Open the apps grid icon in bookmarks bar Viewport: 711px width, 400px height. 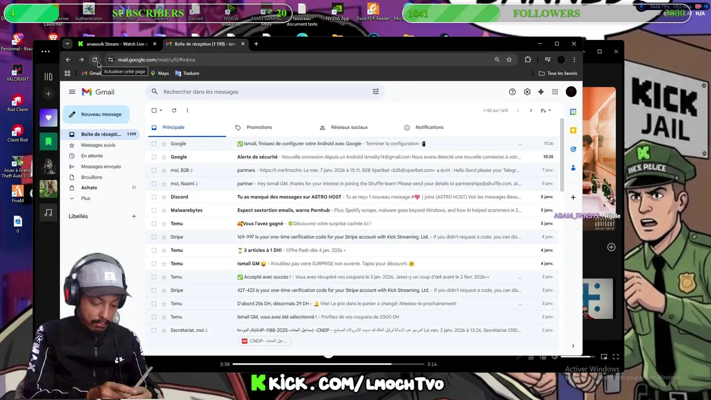[x=67, y=73]
